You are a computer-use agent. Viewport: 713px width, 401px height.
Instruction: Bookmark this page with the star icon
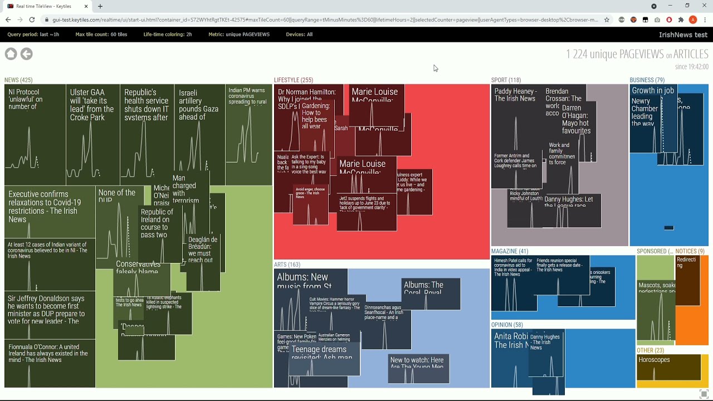(x=607, y=19)
